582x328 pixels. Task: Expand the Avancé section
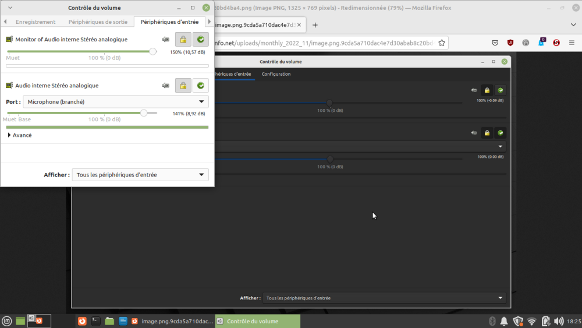click(20, 135)
